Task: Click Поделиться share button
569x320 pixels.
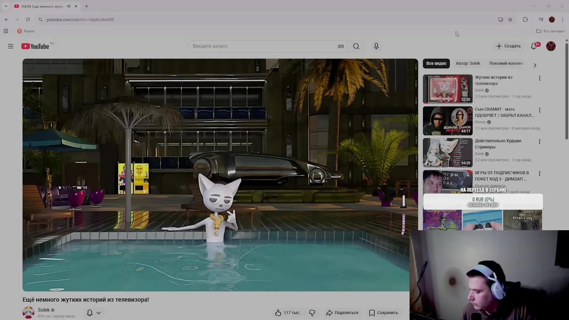Action: click(x=342, y=313)
